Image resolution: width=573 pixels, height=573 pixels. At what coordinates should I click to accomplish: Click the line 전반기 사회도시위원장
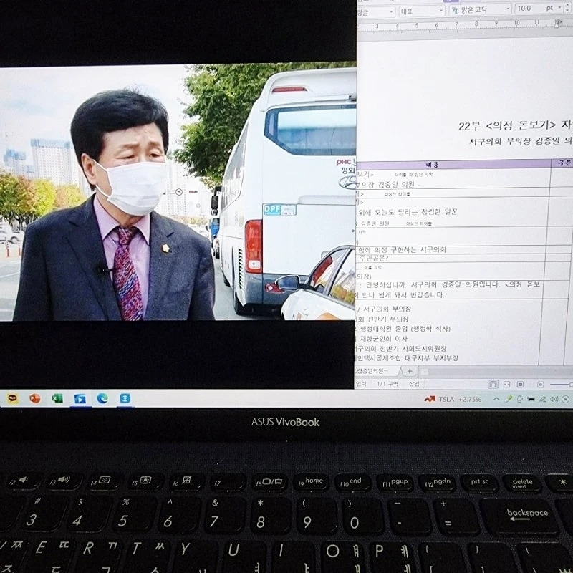pyautogui.click(x=413, y=349)
